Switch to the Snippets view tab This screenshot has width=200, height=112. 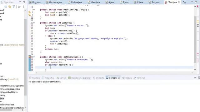pos(98,78)
